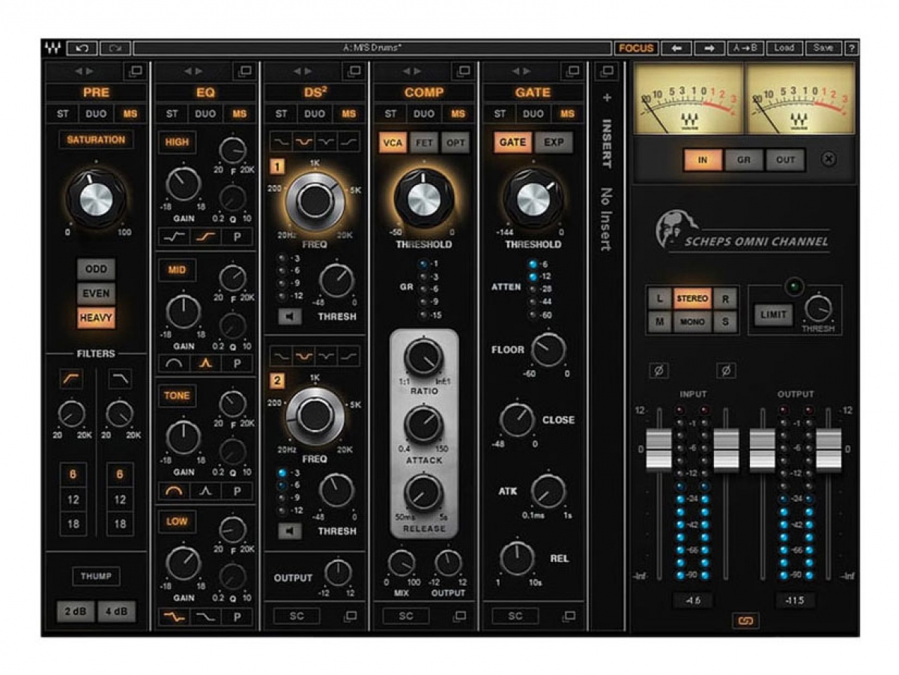
Task: Select VCA compressor type
Action: point(392,142)
